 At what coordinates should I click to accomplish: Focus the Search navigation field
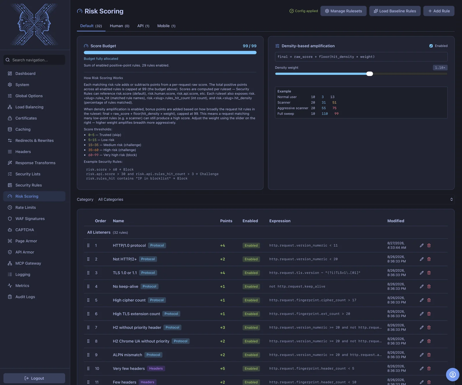pos(34,60)
